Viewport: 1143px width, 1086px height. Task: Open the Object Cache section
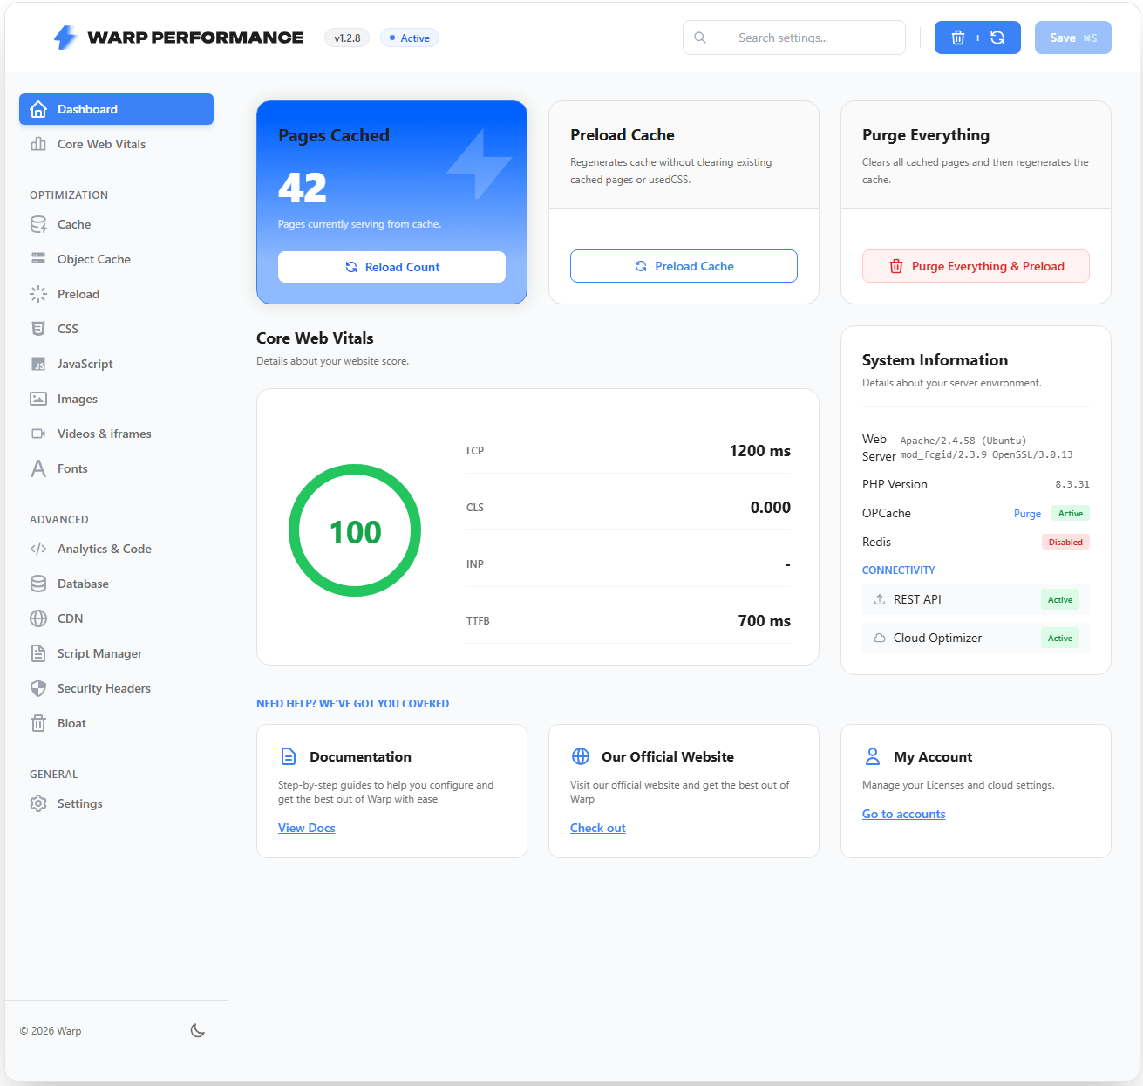click(116, 259)
